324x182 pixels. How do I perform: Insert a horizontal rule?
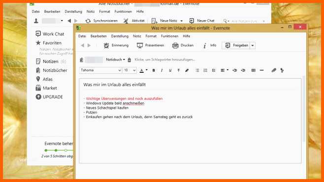[x=261, y=70]
